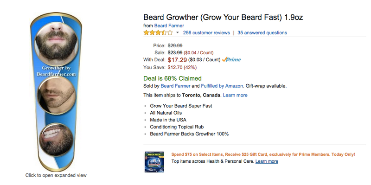Click the smiling teeth circular photo

(56, 140)
